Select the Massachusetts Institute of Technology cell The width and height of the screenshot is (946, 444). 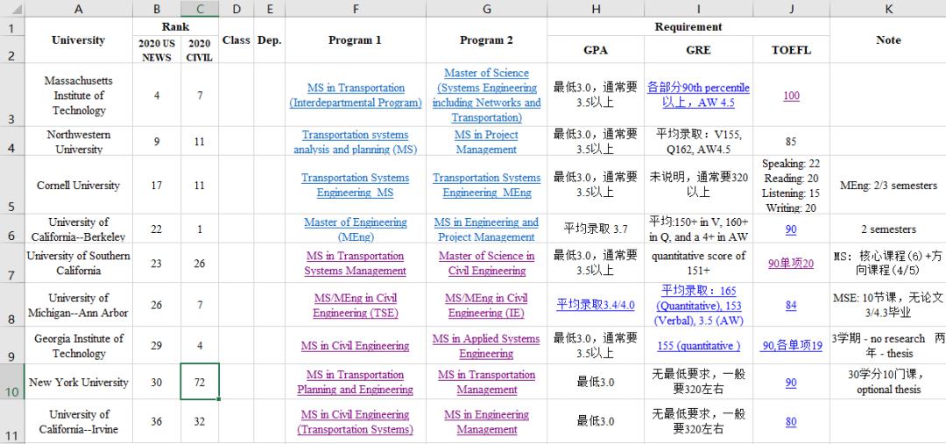click(x=79, y=95)
